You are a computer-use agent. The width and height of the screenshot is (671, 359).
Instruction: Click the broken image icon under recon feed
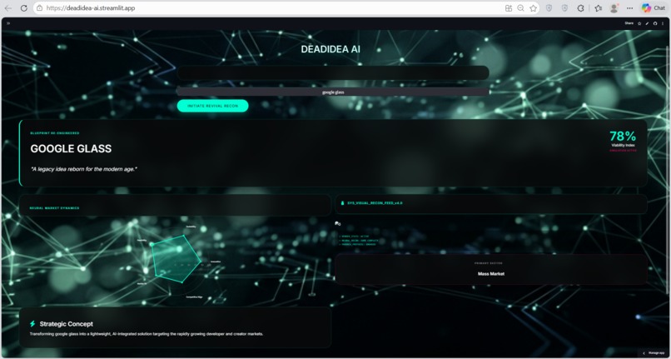point(338,223)
